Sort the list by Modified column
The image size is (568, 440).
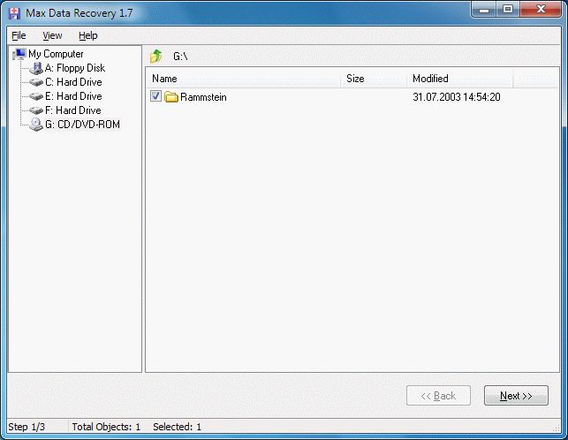coord(460,79)
